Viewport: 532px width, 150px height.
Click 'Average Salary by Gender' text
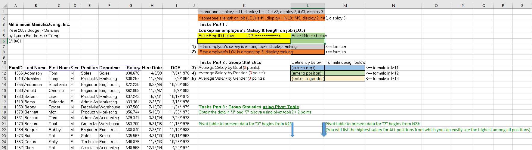click(x=231, y=78)
